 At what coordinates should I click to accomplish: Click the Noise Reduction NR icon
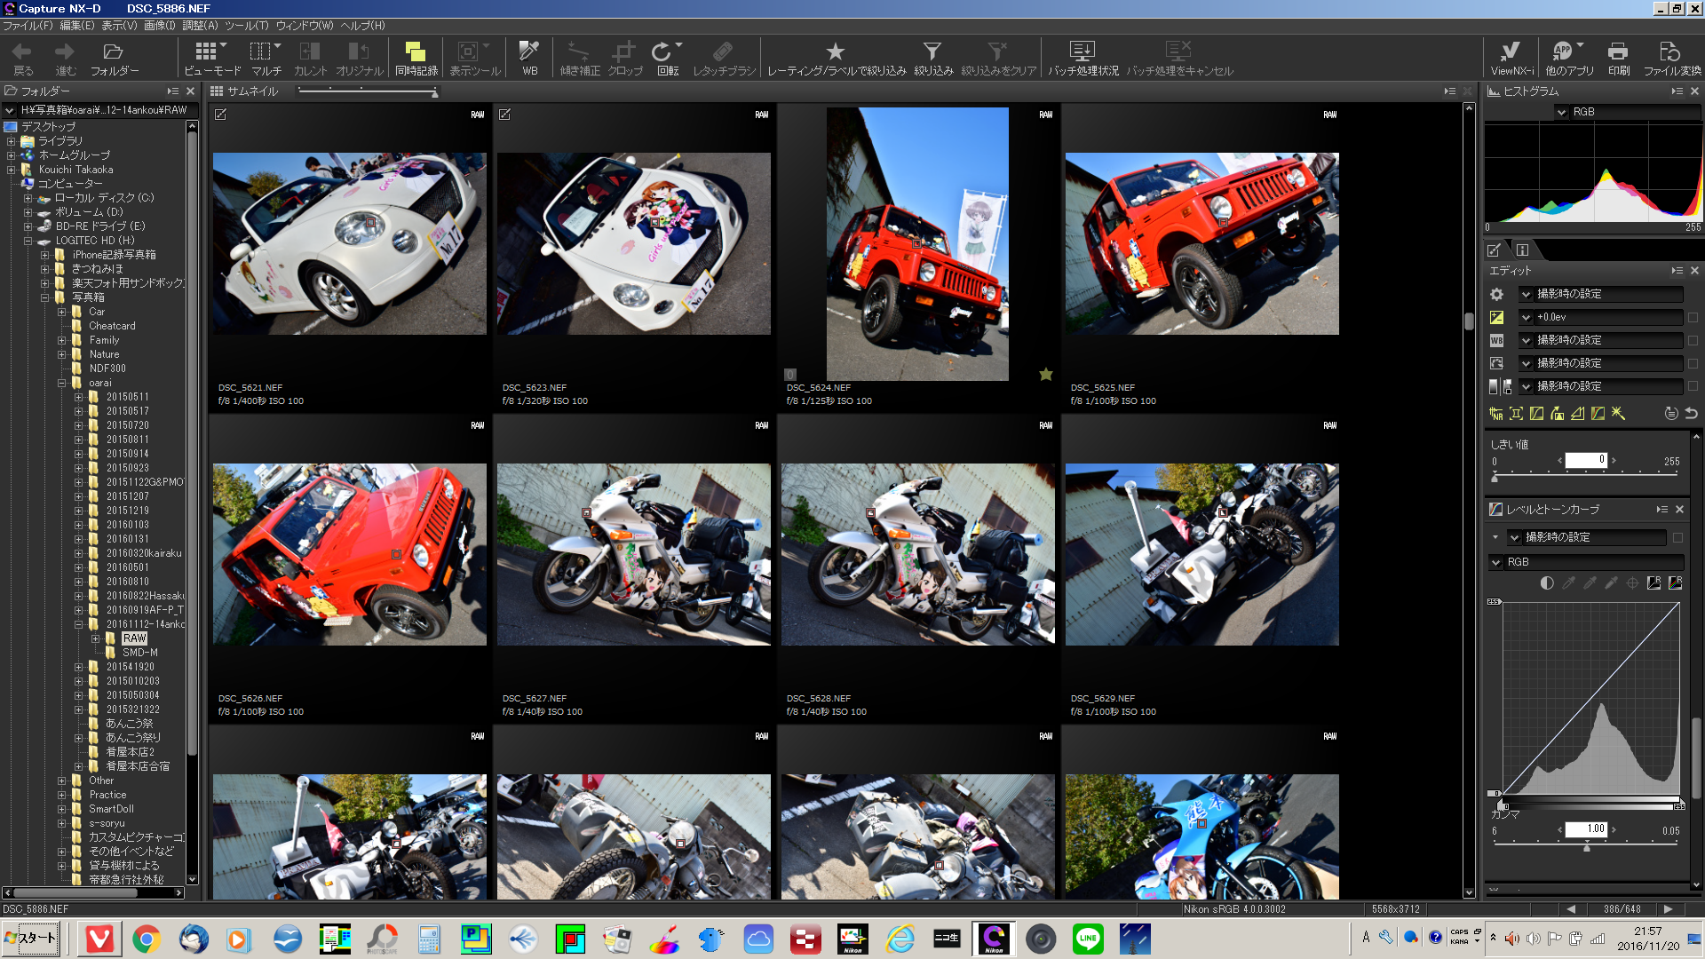(1496, 414)
